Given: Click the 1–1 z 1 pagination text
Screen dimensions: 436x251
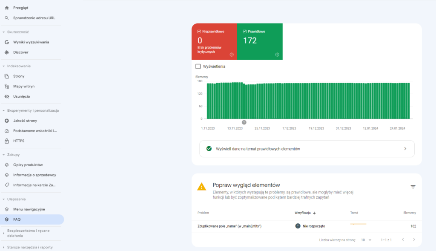Looking at the screenshot, I should pos(386,240).
